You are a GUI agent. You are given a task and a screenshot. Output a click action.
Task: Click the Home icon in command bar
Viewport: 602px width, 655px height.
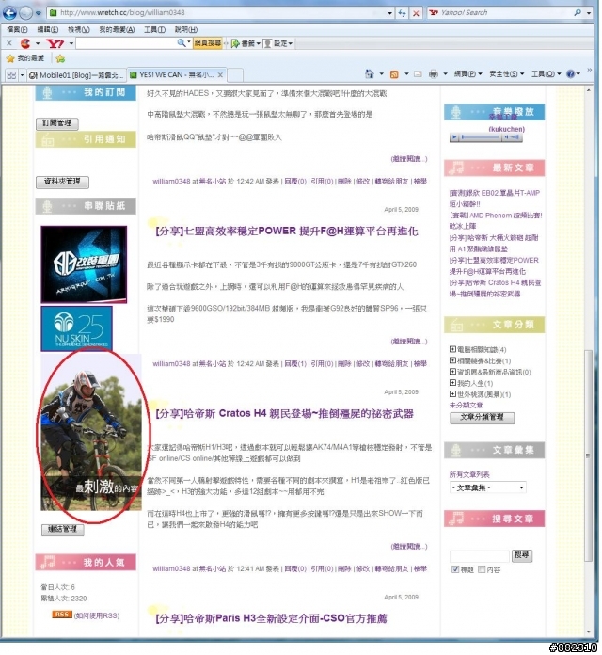click(x=370, y=74)
